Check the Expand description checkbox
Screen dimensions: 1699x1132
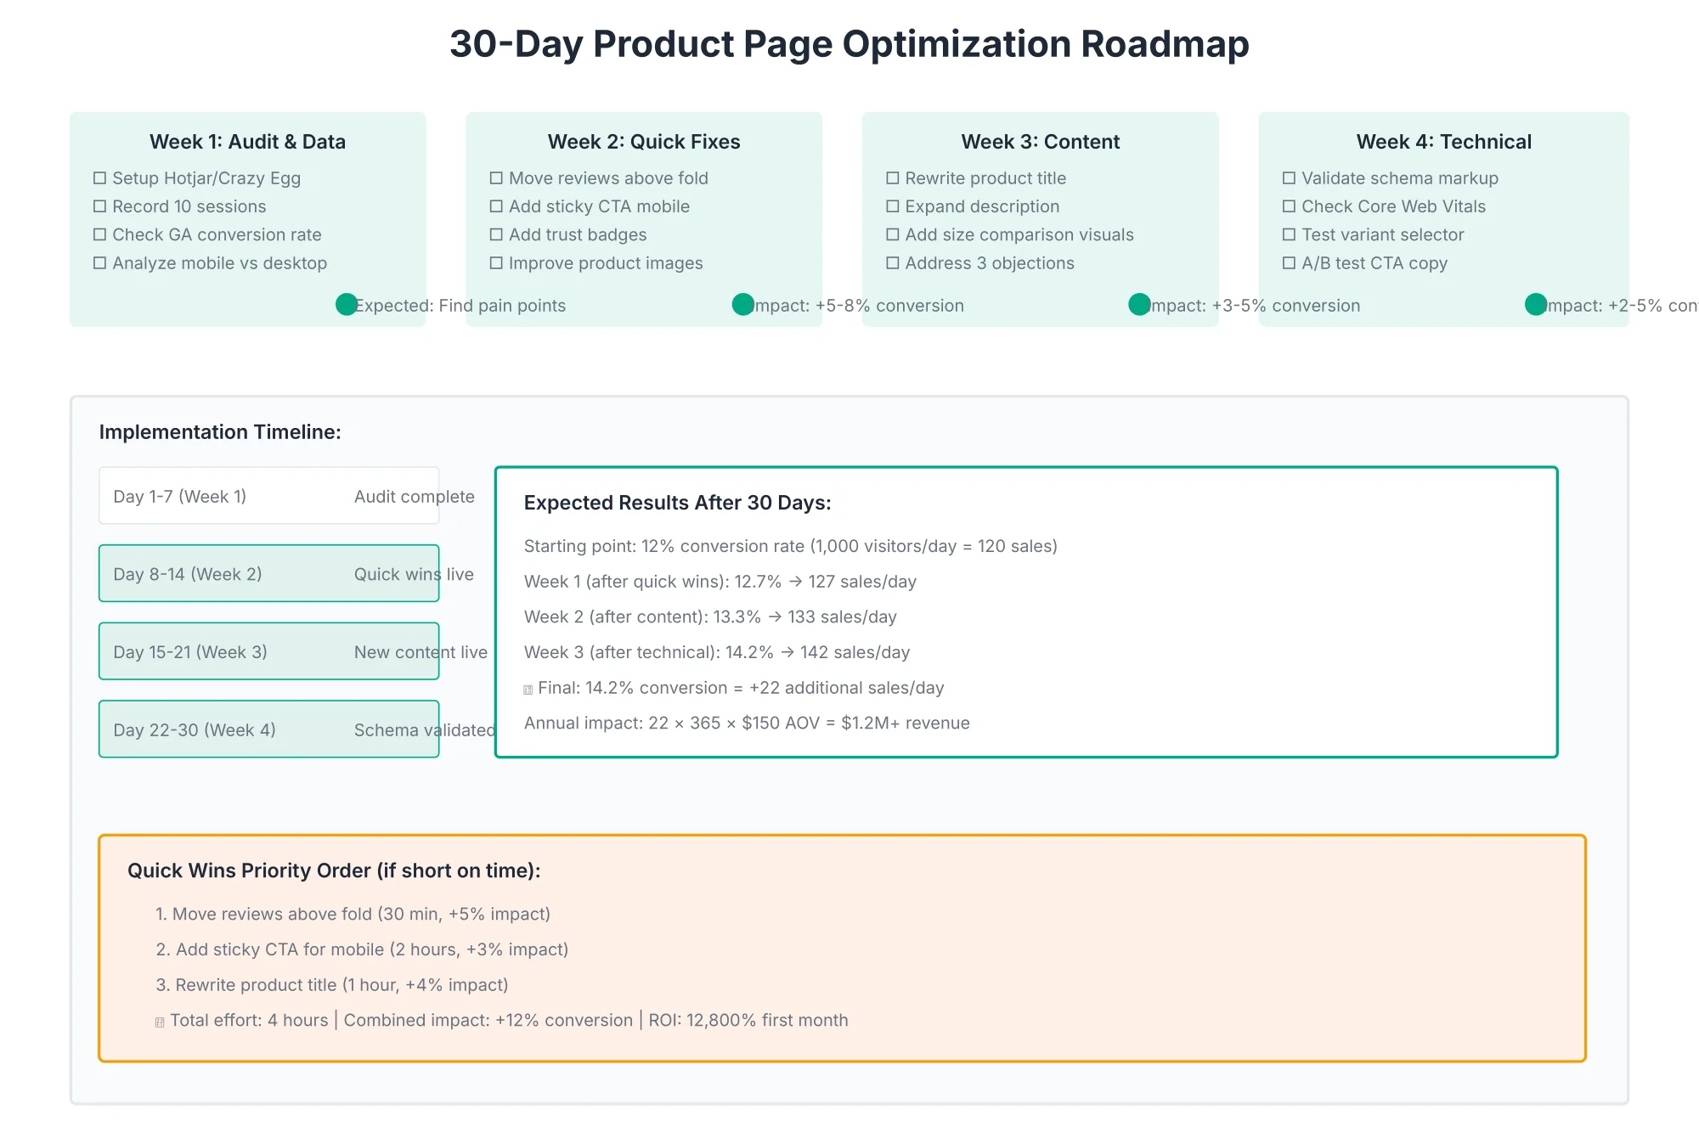893,206
